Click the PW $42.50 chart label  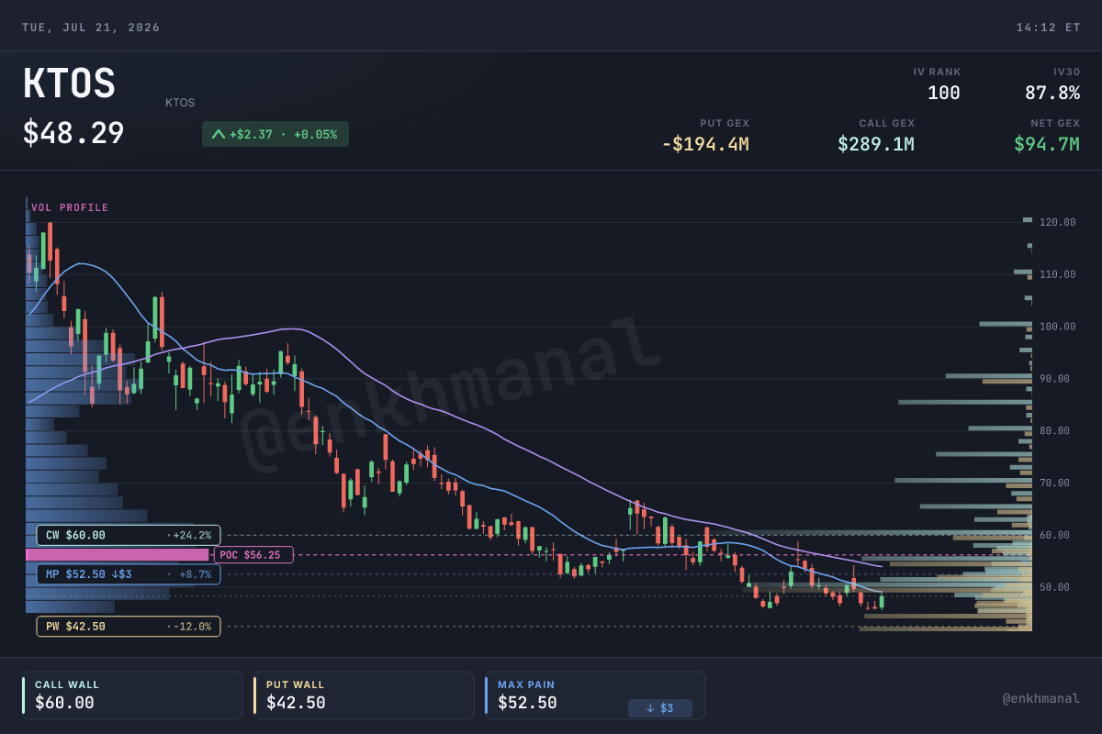click(x=129, y=627)
